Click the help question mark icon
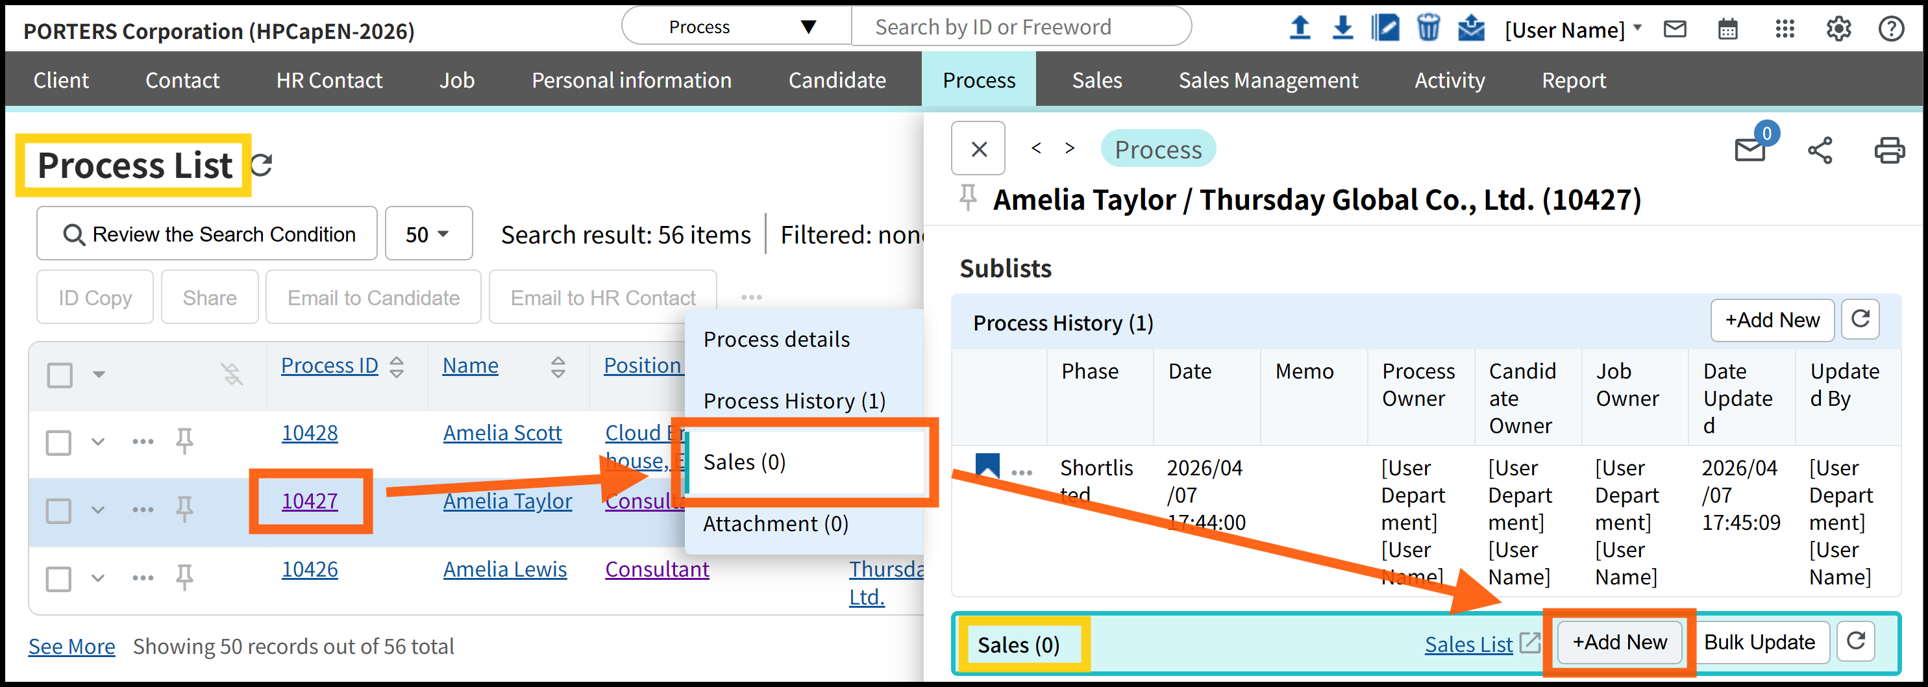 point(1890,29)
